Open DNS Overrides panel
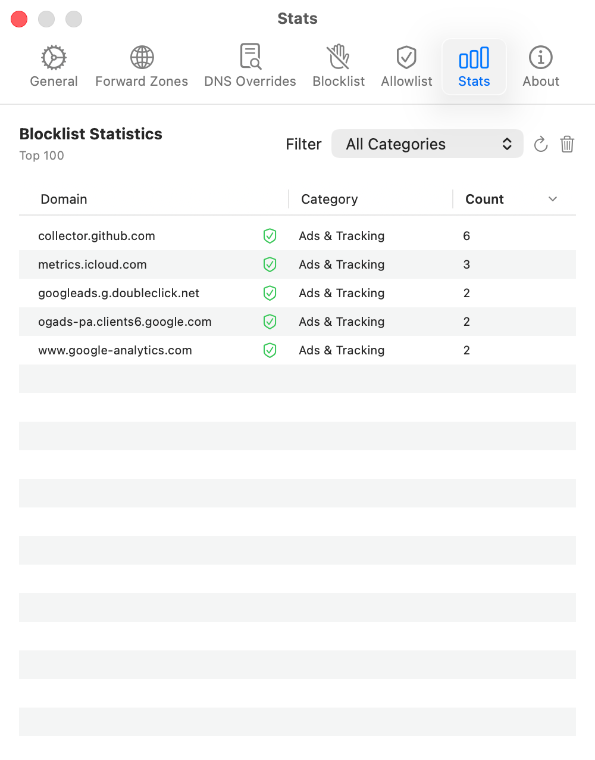Viewport: 595px width, 760px height. (x=250, y=57)
